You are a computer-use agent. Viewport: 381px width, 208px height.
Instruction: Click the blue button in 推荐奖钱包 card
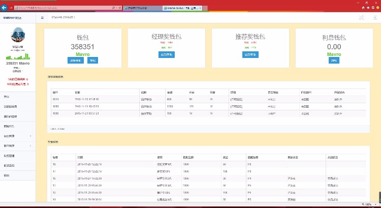click(x=250, y=54)
